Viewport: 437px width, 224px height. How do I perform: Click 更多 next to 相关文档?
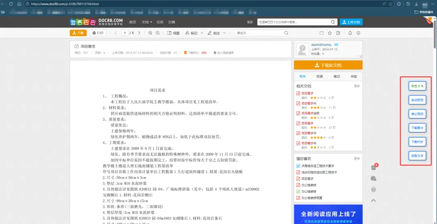pyautogui.click(x=357, y=86)
